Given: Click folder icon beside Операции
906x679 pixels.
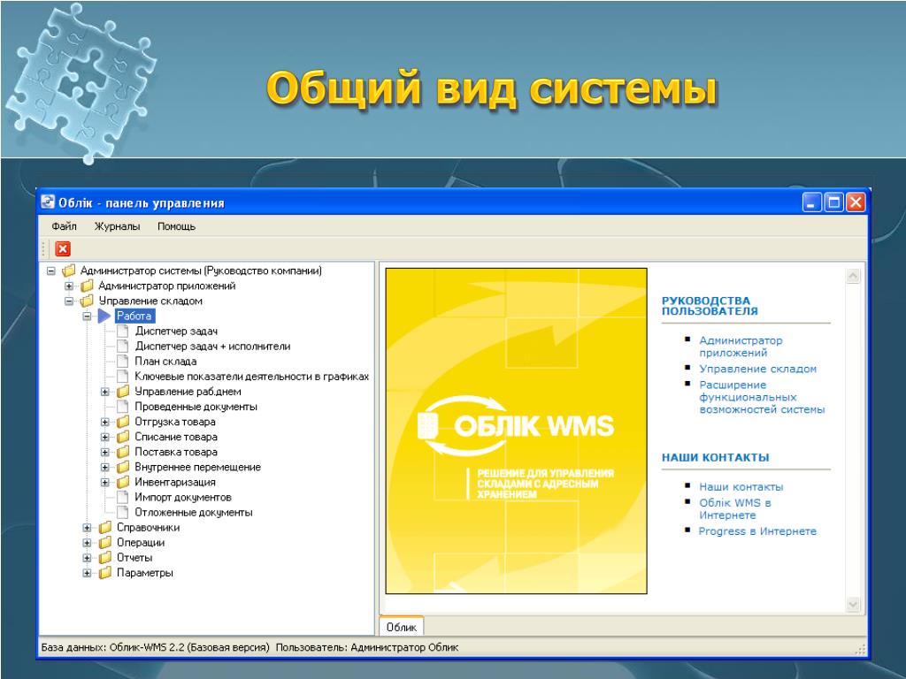Looking at the screenshot, I should pyautogui.click(x=104, y=542).
